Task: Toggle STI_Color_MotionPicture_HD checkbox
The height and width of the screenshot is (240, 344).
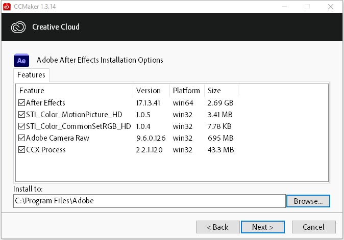Action: [21, 115]
